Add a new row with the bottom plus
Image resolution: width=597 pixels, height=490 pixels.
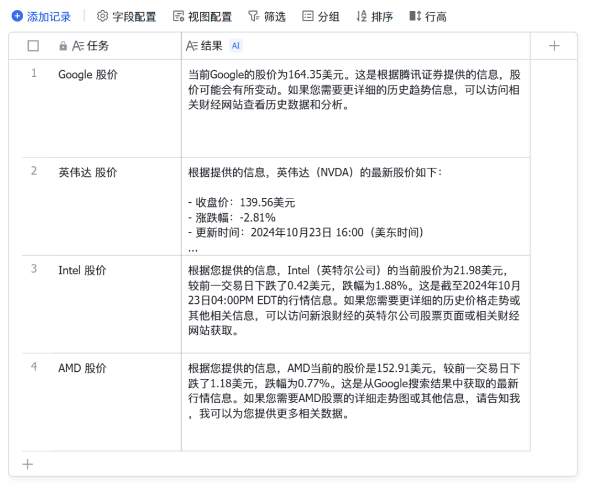[x=28, y=464]
